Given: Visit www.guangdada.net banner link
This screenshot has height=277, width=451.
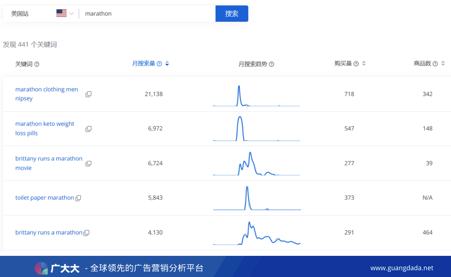Looking at the screenshot, I should [x=402, y=268].
